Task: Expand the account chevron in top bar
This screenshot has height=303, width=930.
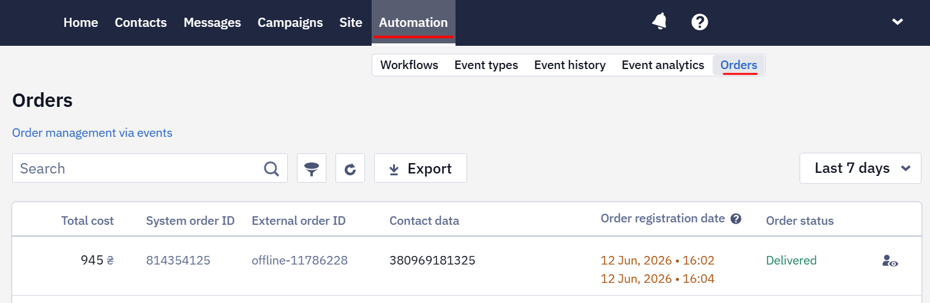Action: [898, 22]
